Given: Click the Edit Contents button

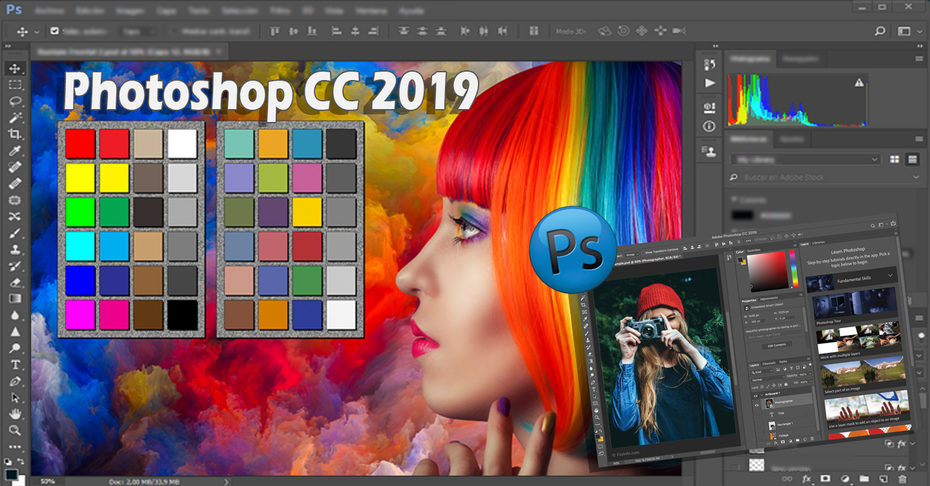Looking at the screenshot, I should (776, 345).
